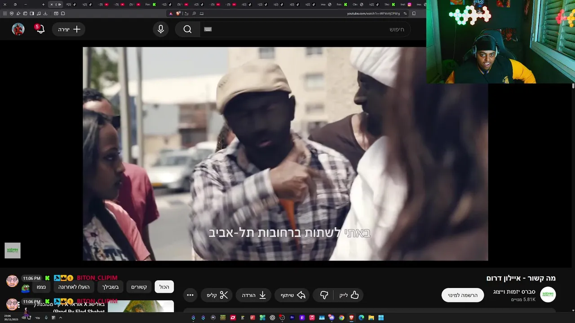Close the active browser tab
575x323 pixels.
coord(51,4)
